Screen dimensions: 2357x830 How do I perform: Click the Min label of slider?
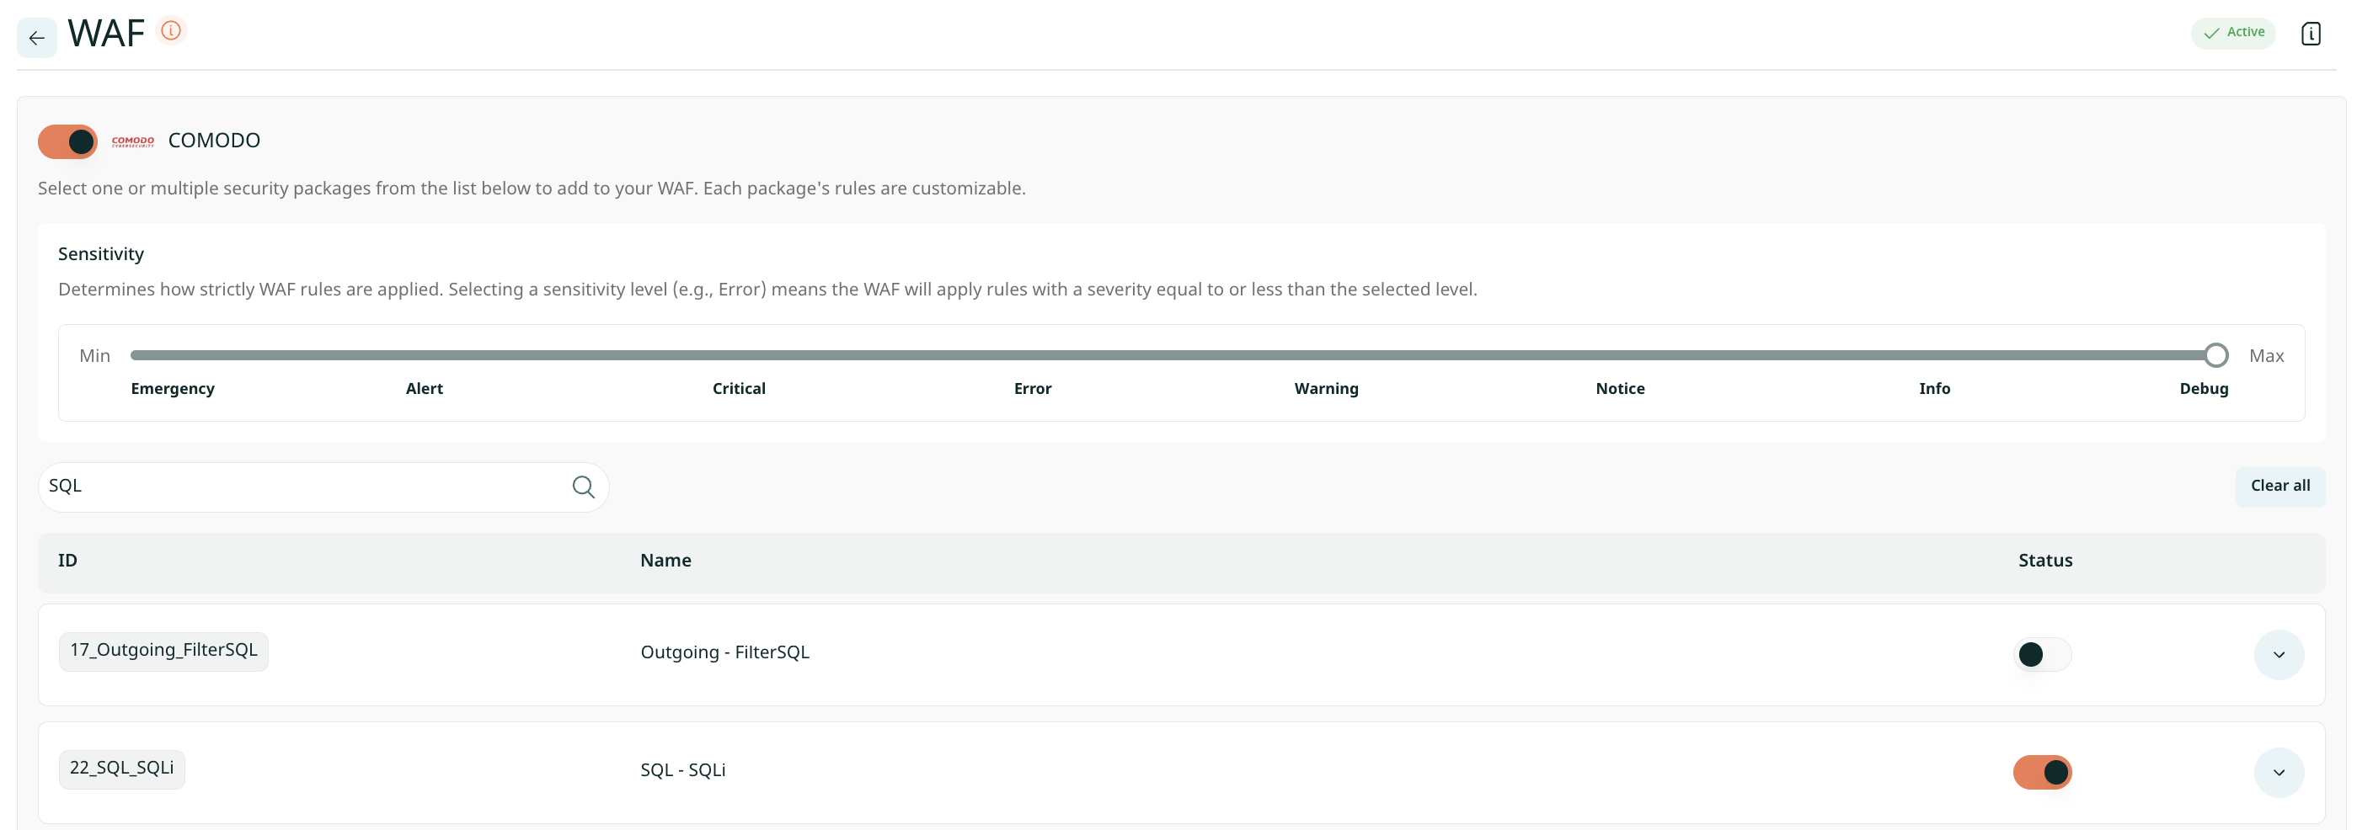click(94, 355)
